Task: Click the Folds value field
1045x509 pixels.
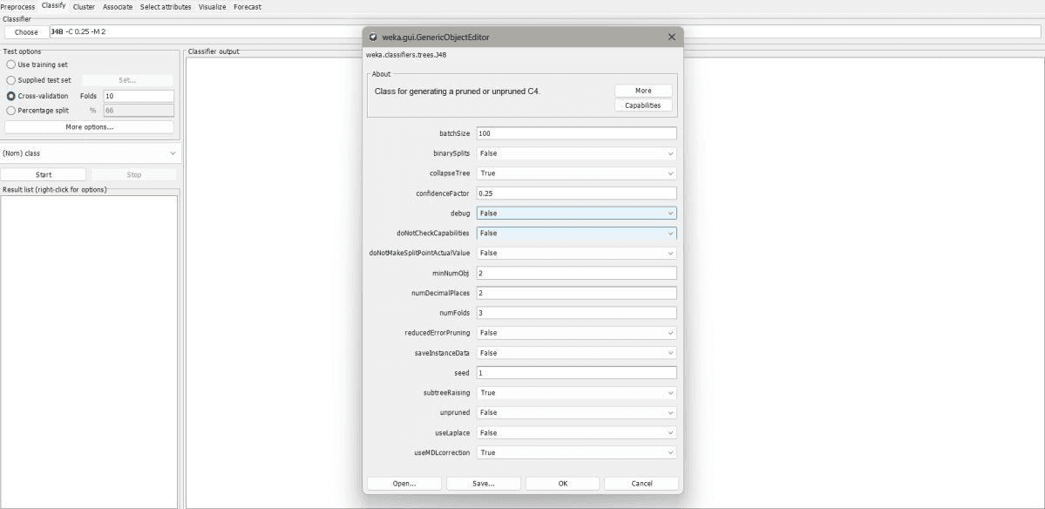Action: pos(139,96)
